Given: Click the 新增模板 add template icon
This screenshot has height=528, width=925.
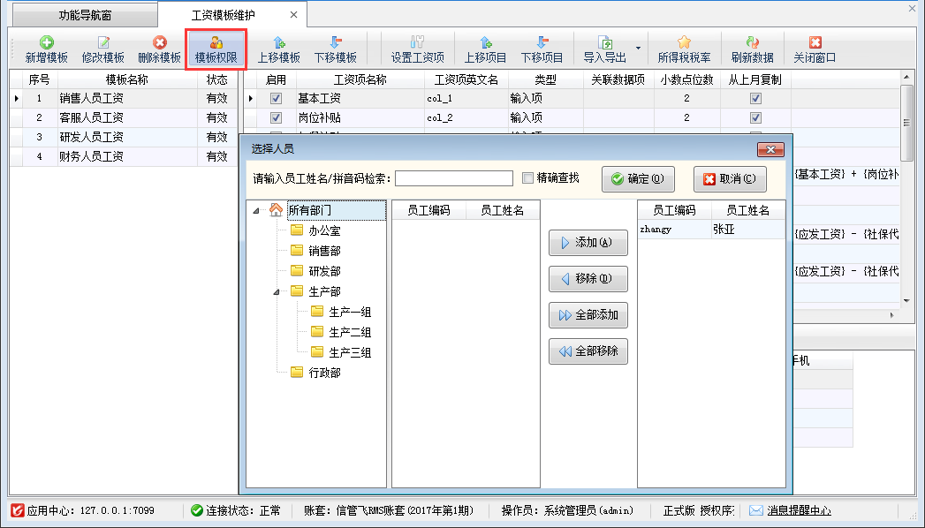Looking at the screenshot, I should point(47,42).
